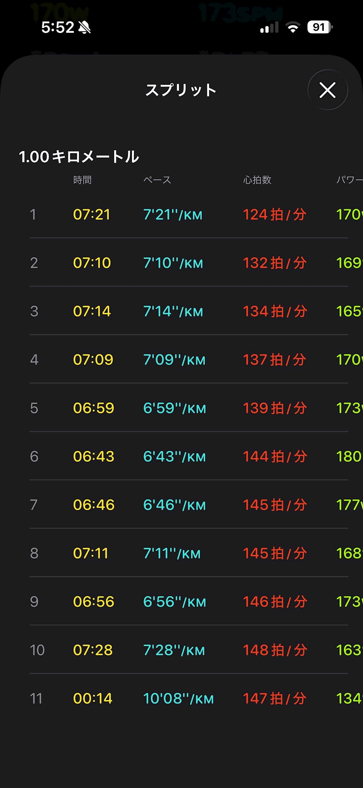Viewport: 363px width, 788px height.
Task: Tap the Wi-Fi status icon
Action: (x=293, y=28)
